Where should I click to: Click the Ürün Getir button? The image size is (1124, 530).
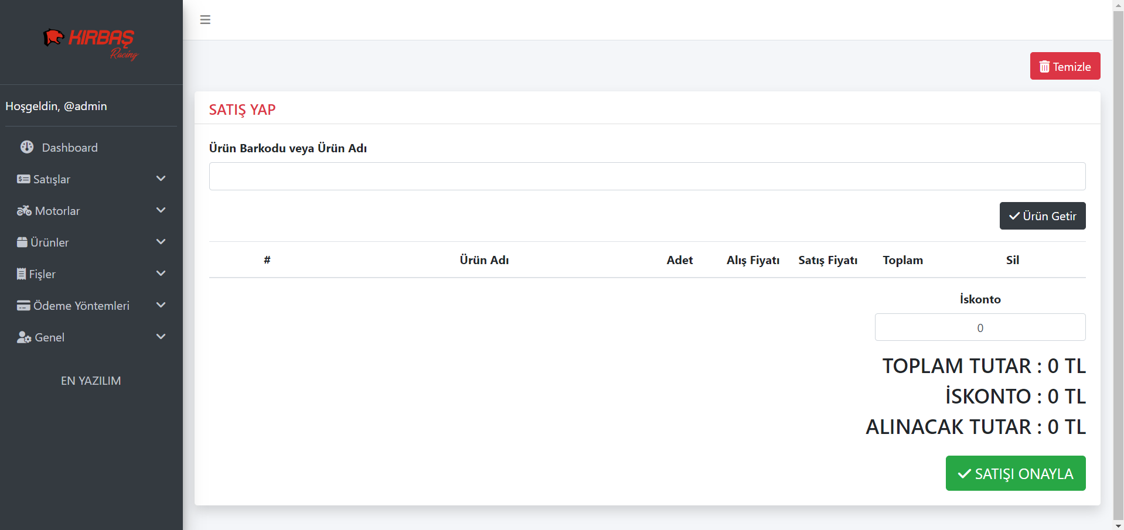coord(1042,216)
